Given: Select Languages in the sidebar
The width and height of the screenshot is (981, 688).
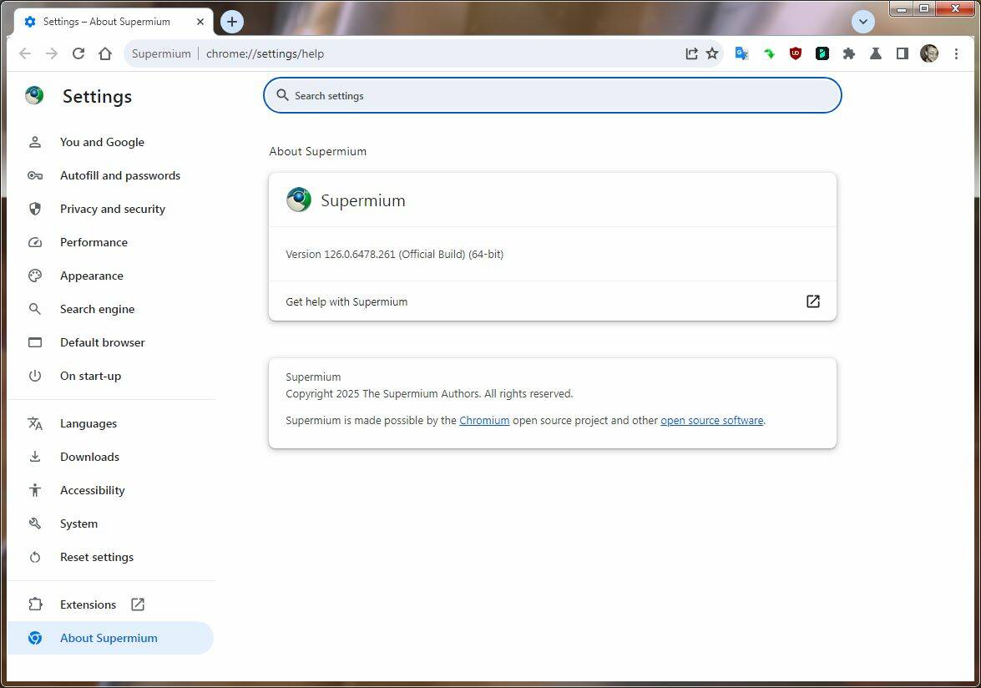Looking at the screenshot, I should 111,423.
